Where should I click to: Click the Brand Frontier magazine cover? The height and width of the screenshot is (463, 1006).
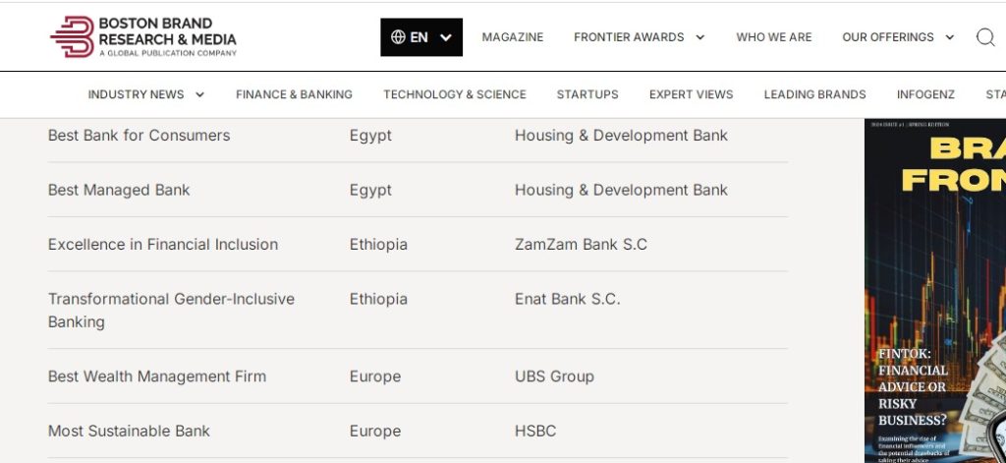click(x=934, y=290)
